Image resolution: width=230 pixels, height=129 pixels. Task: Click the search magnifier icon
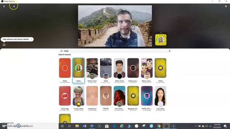pyautogui.click(x=61, y=51)
